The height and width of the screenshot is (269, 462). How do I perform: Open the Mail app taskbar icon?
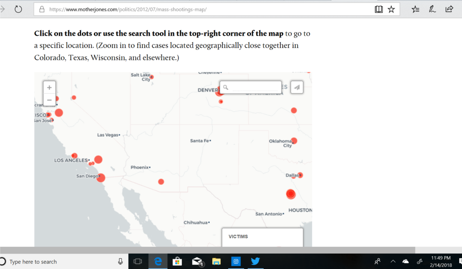click(197, 262)
